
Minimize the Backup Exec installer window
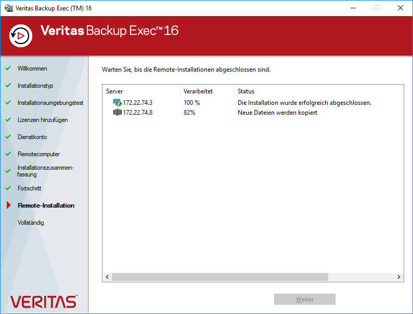(353, 8)
